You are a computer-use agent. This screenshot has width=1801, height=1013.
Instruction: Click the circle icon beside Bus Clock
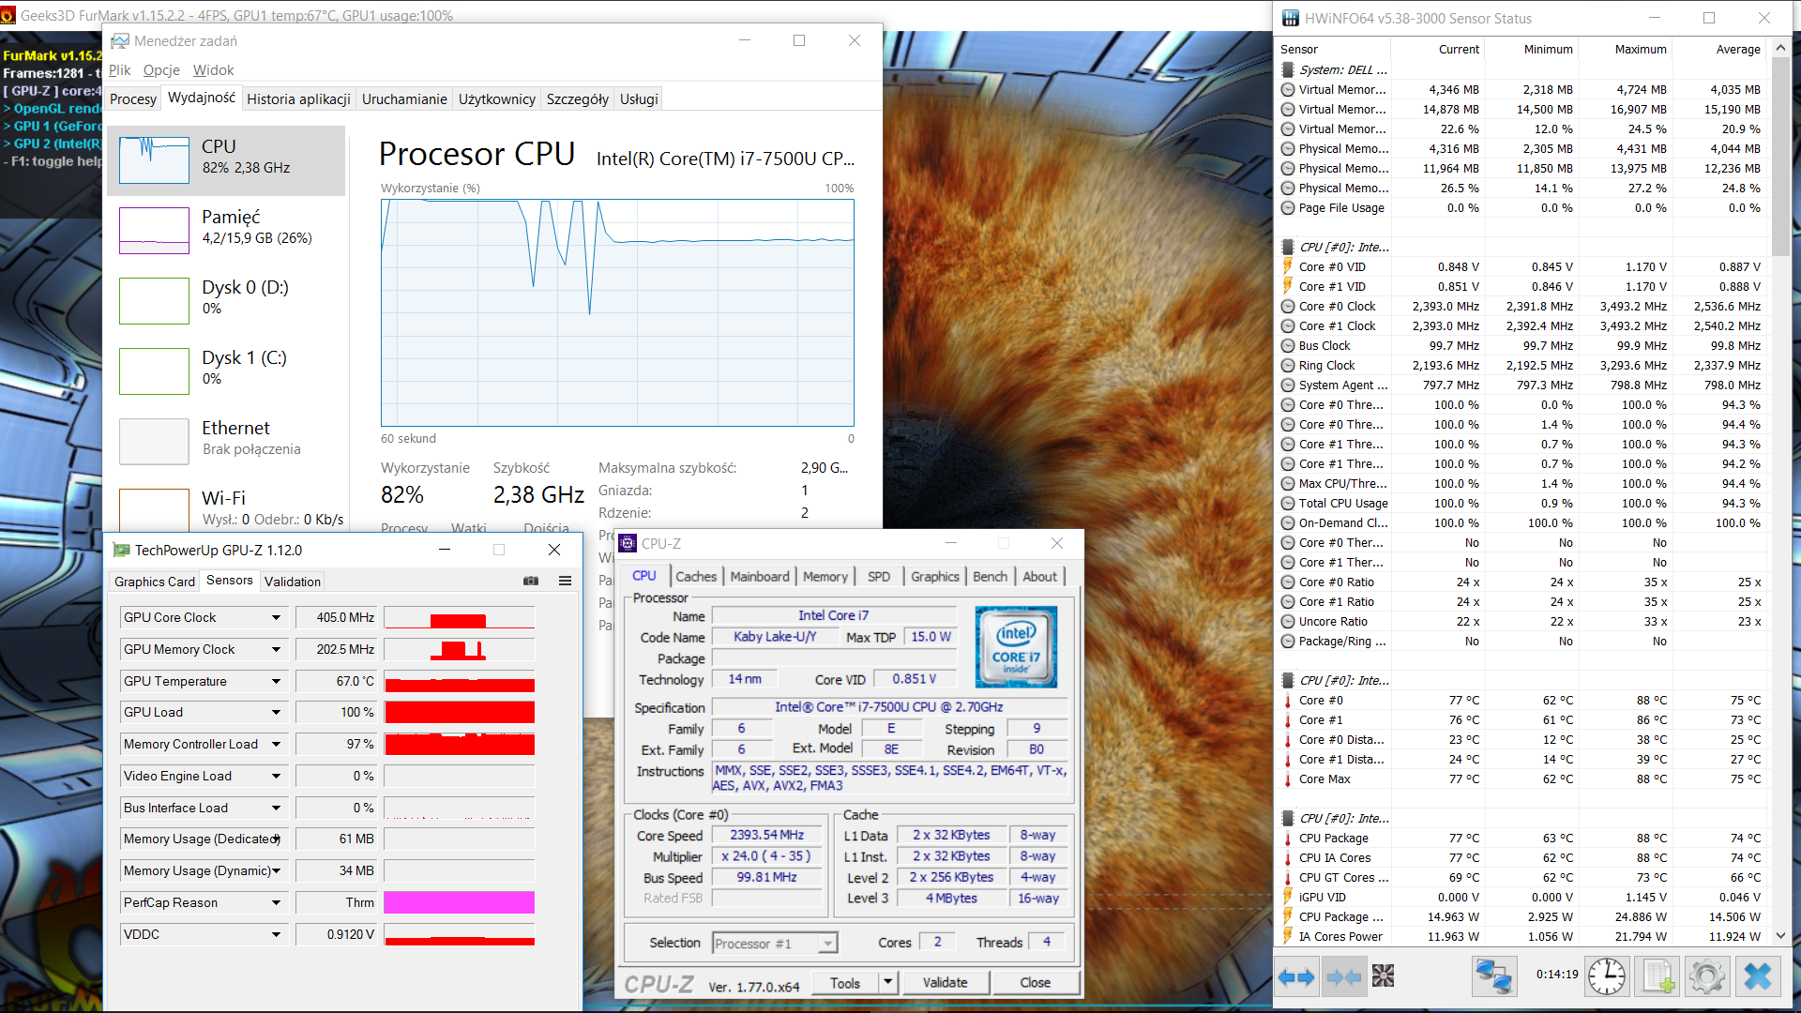click(x=1288, y=346)
